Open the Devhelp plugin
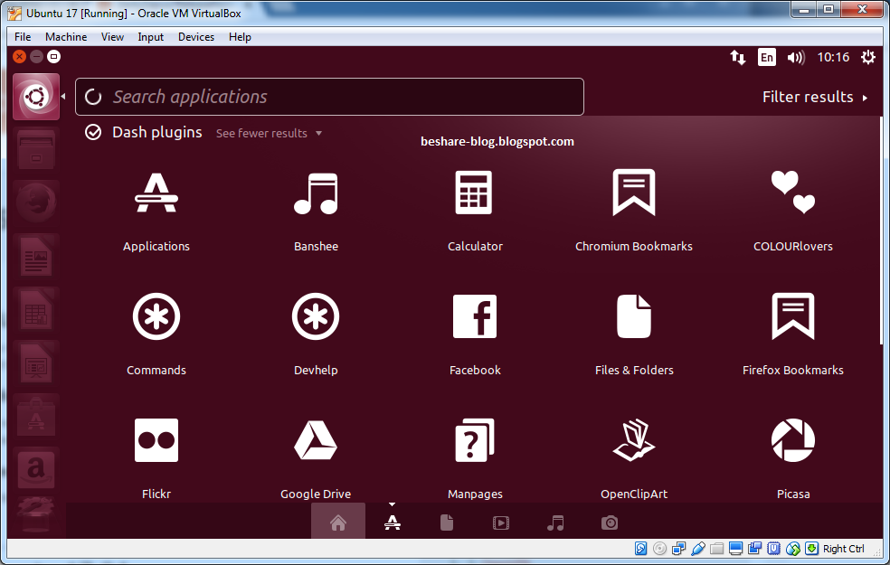The width and height of the screenshot is (890, 565). click(x=316, y=316)
